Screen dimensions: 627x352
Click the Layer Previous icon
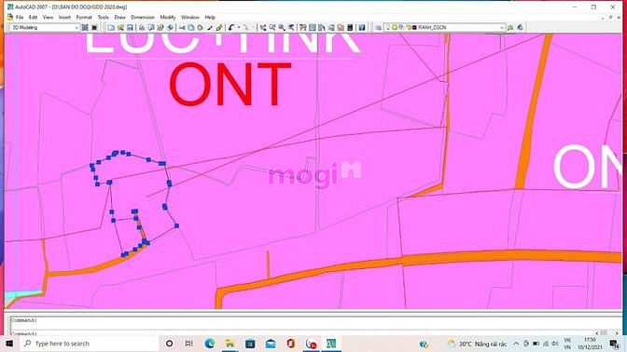[x=521, y=28]
